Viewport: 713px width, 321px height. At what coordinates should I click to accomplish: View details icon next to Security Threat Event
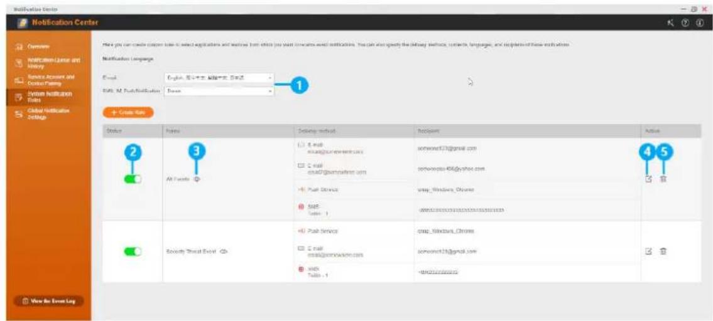point(223,251)
